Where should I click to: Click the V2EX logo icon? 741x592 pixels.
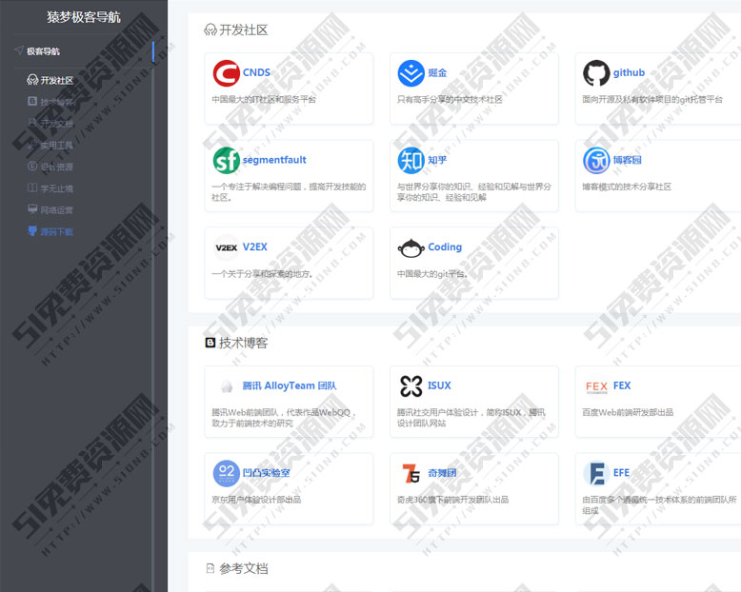point(227,247)
